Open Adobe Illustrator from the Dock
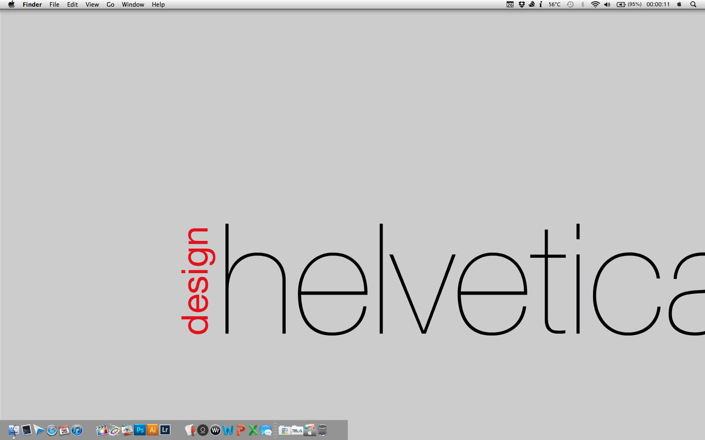This screenshot has height=440, width=705. click(x=153, y=430)
